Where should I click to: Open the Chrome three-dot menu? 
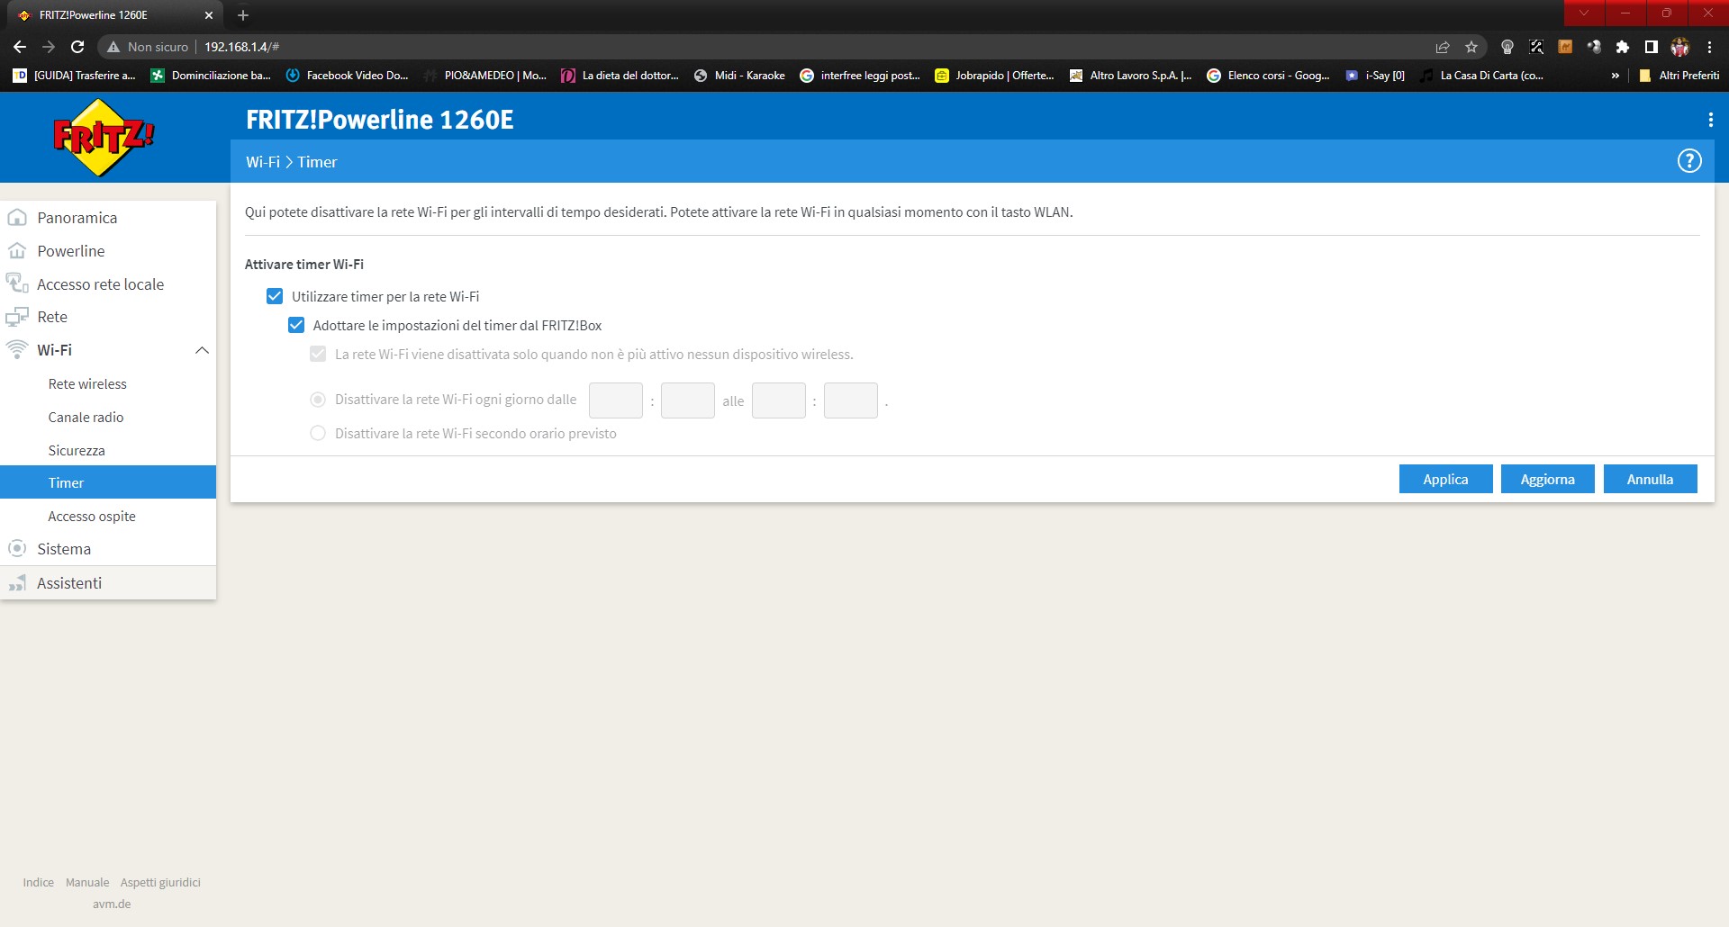[1709, 47]
